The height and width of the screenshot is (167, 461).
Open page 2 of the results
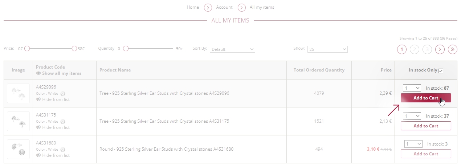(x=415, y=49)
